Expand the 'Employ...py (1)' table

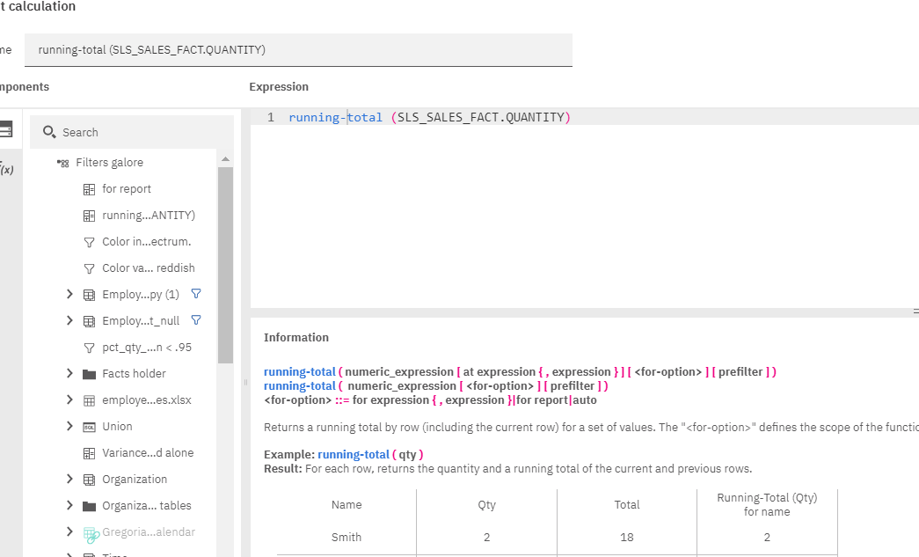(69, 294)
